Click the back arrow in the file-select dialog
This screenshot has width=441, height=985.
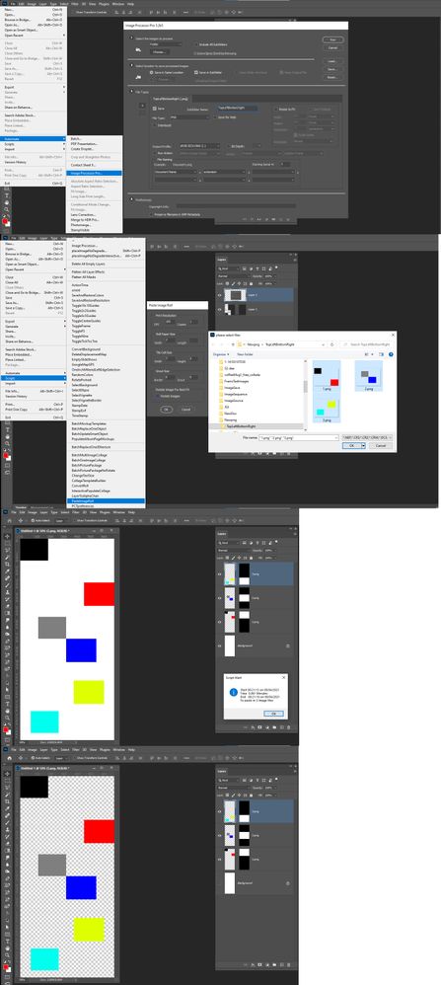pyautogui.click(x=215, y=344)
